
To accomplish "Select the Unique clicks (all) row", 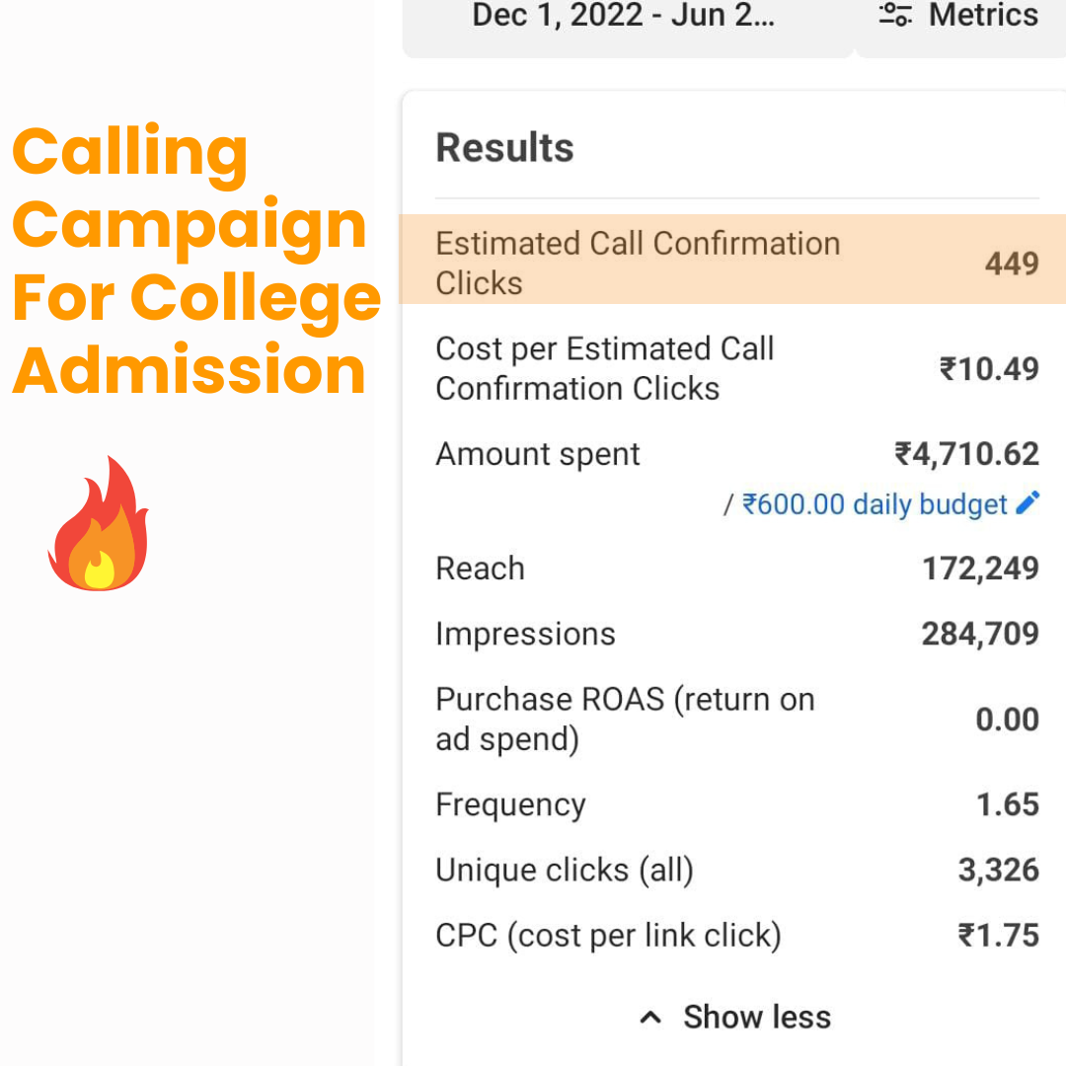I will coord(737,870).
